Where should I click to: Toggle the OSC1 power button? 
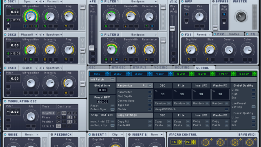(x=5, y=2)
